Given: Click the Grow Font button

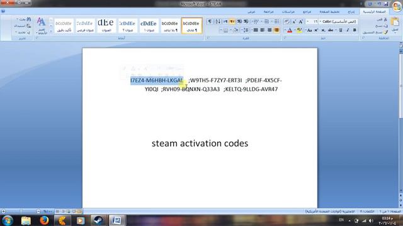Looking at the screenshot, I should pos(301,22).
